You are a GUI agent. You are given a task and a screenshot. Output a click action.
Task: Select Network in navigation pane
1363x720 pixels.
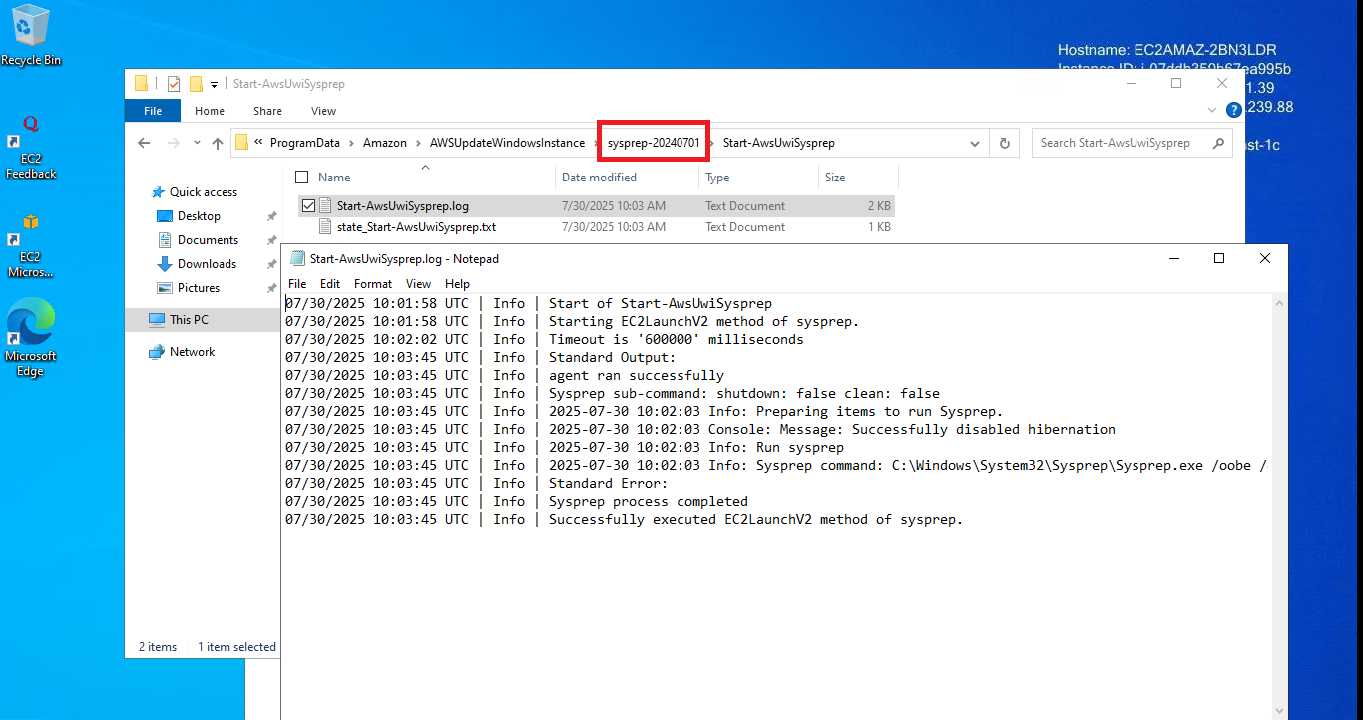[192, 352]
